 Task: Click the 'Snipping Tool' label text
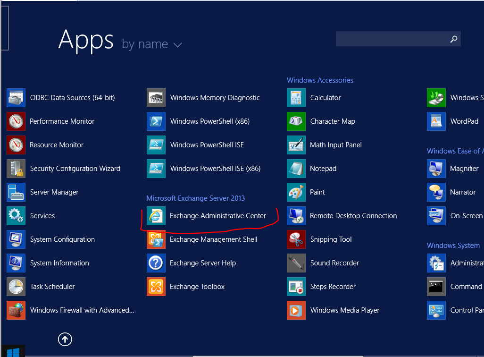[331, 239]
